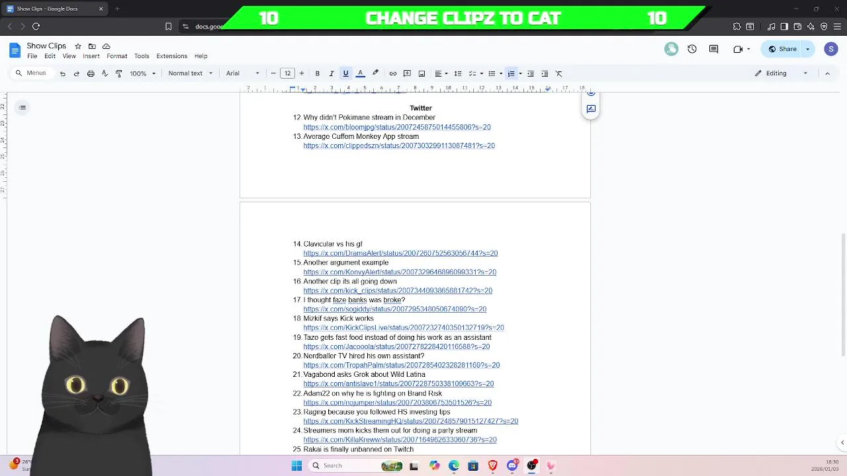Open the Brave wallet icon
Screen dimensions: 847x476
[x=797, y=26]
